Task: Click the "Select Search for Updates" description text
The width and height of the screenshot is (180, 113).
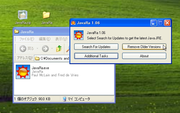Action: click(x=125, y=38)
